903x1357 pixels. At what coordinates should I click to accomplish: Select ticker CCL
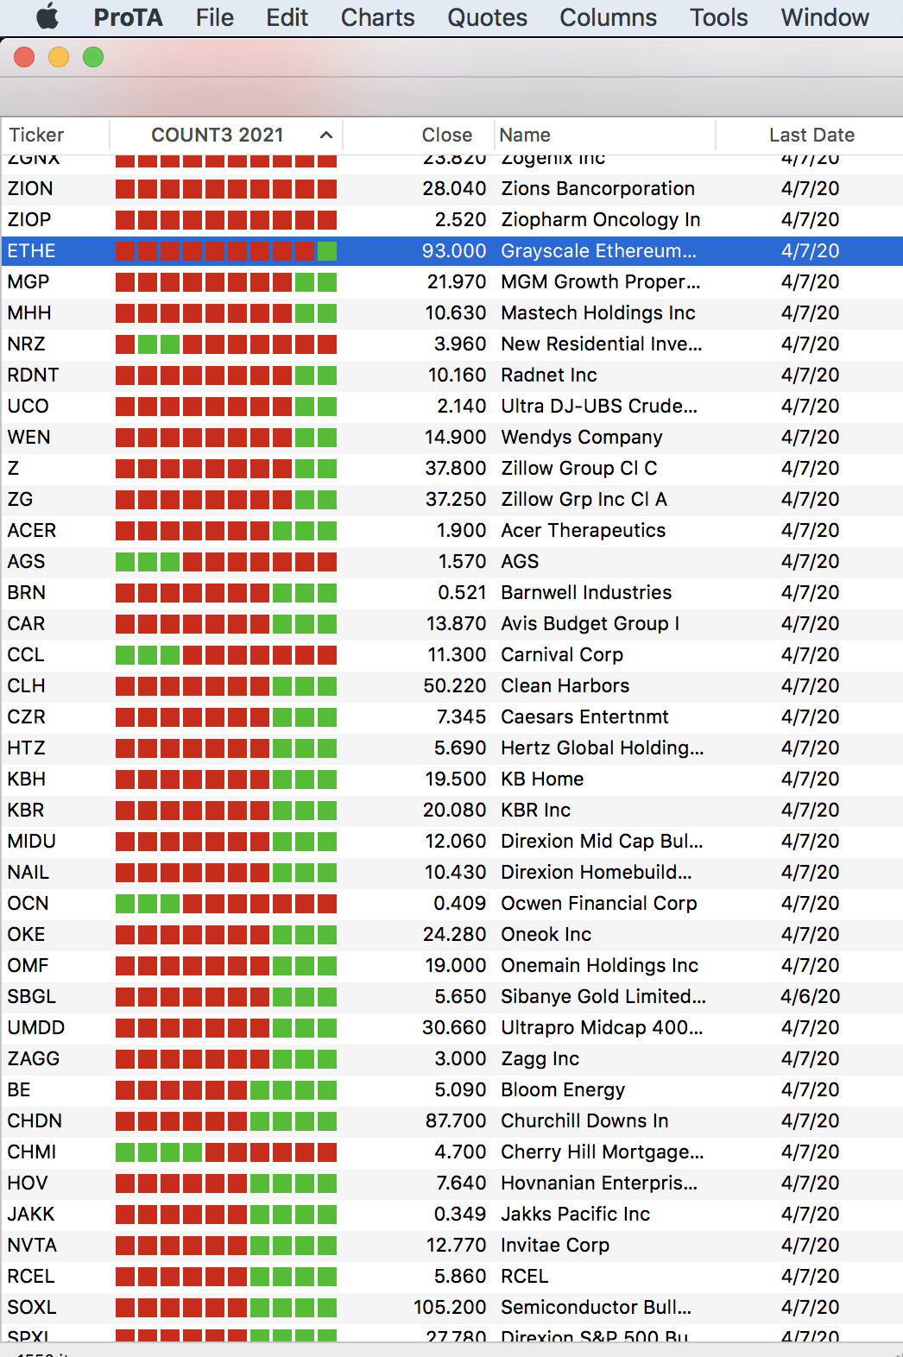(x=26, y=655)
